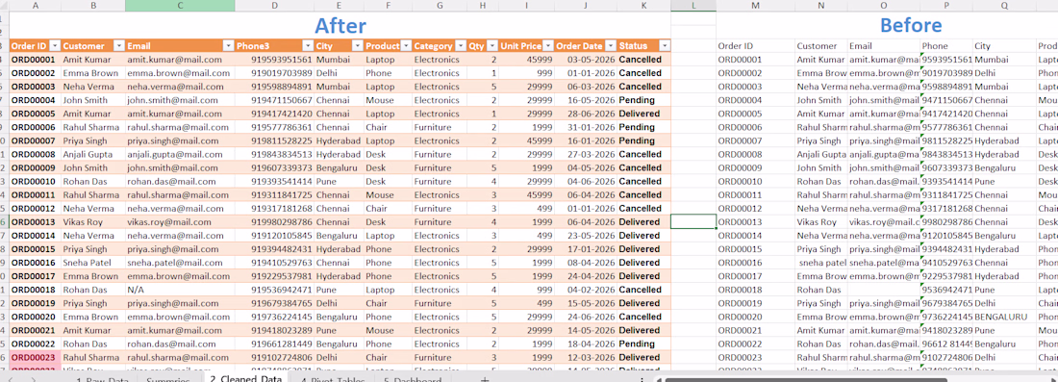Select column D header
Viewport: 1058px width, 382px height.
[x=275, y=6]
